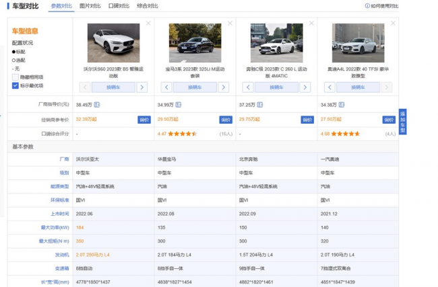Open the calculator icon beside 37.25万
Image resolution: width=438 pixels, height=287 pixels.
(x=259, y=105)
